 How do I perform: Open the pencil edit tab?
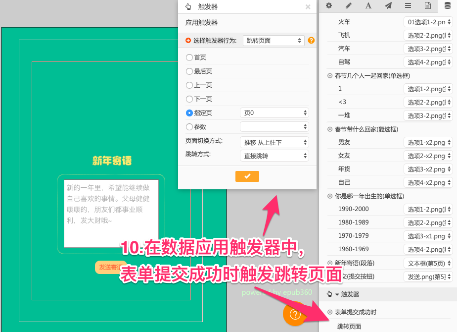349,6
